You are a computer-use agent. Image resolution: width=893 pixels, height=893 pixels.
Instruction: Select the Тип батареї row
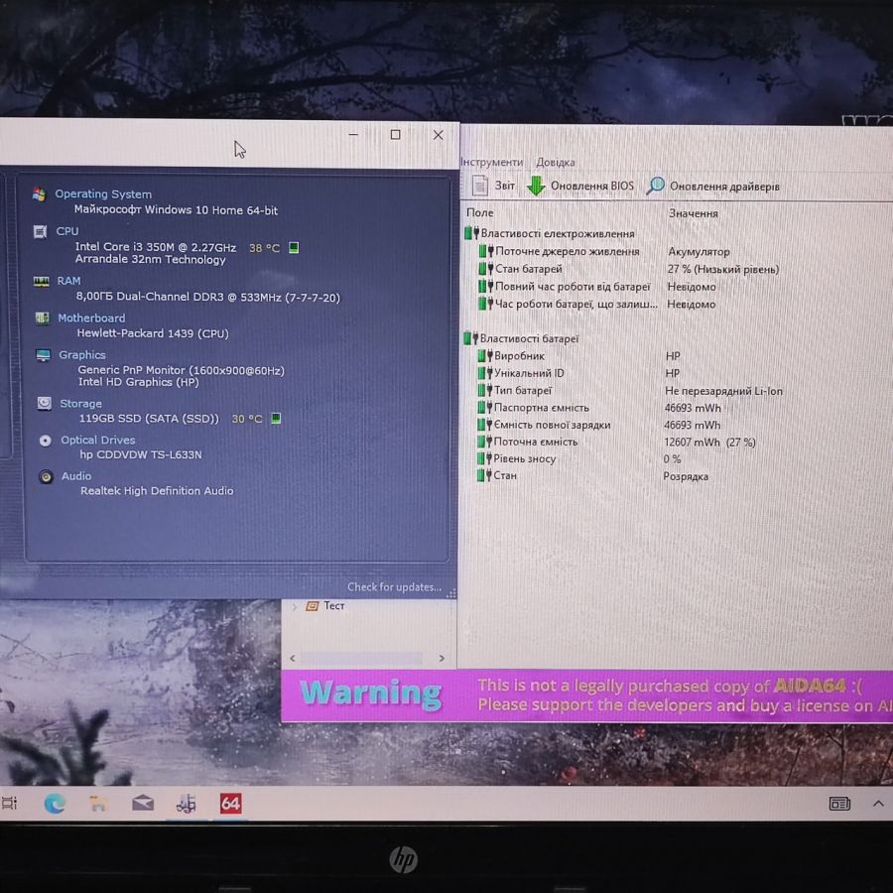point(630,391)
